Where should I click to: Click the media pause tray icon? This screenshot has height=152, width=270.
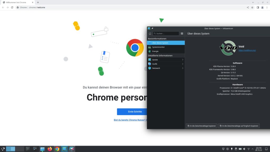point(228,149)
